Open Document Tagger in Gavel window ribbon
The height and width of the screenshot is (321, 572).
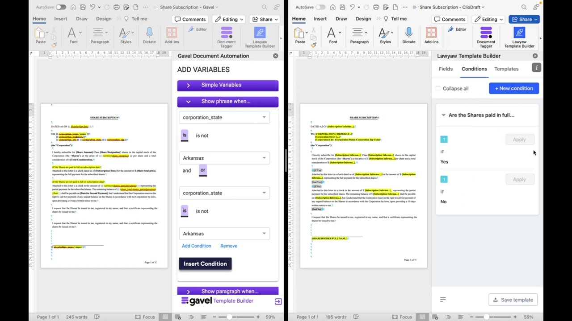tap(226, 37)
